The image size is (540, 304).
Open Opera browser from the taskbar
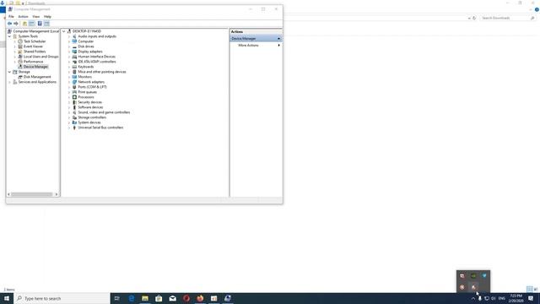tap(186, 298)
